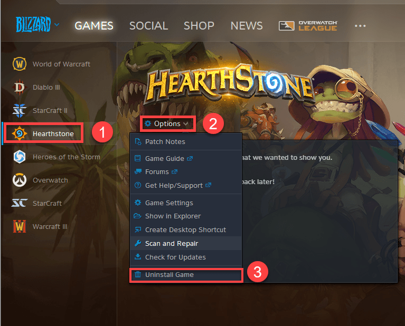Image resolution: width=405 pixels, height=326 pixels.
Task: Select the World of Warcraft game icon
Action: tap(20, 64)
